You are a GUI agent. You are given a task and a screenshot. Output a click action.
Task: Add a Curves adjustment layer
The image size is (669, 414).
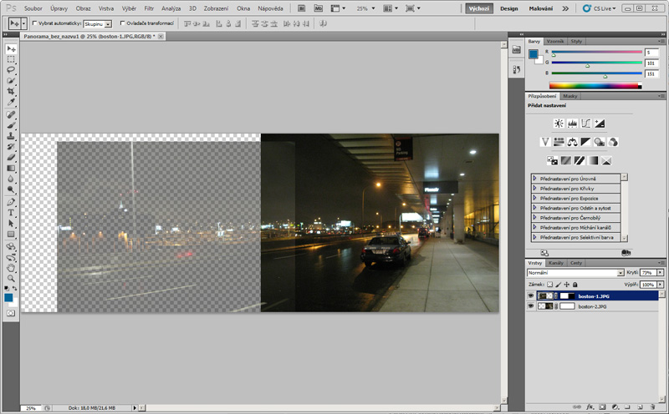click(586, 124)
